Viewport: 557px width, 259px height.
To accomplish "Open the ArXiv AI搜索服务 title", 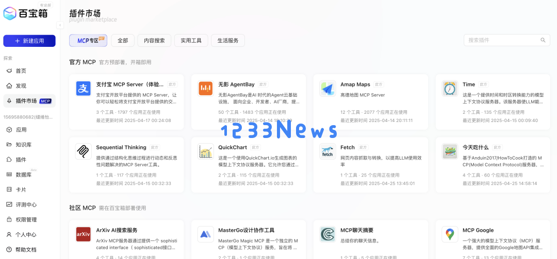I will click(x=117, y=230).
